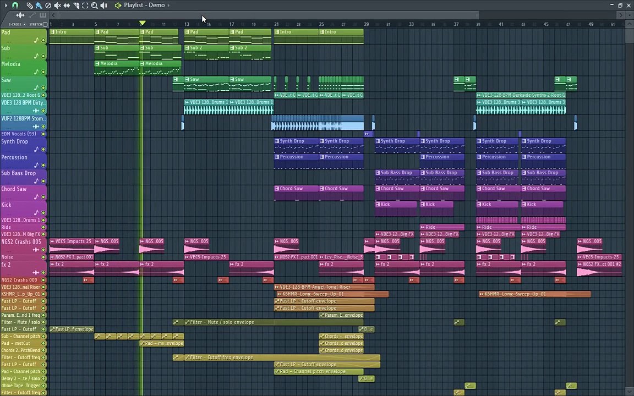Click the right scroll arrow of timeline
This screenshot has height=396, width=634.
621,15
